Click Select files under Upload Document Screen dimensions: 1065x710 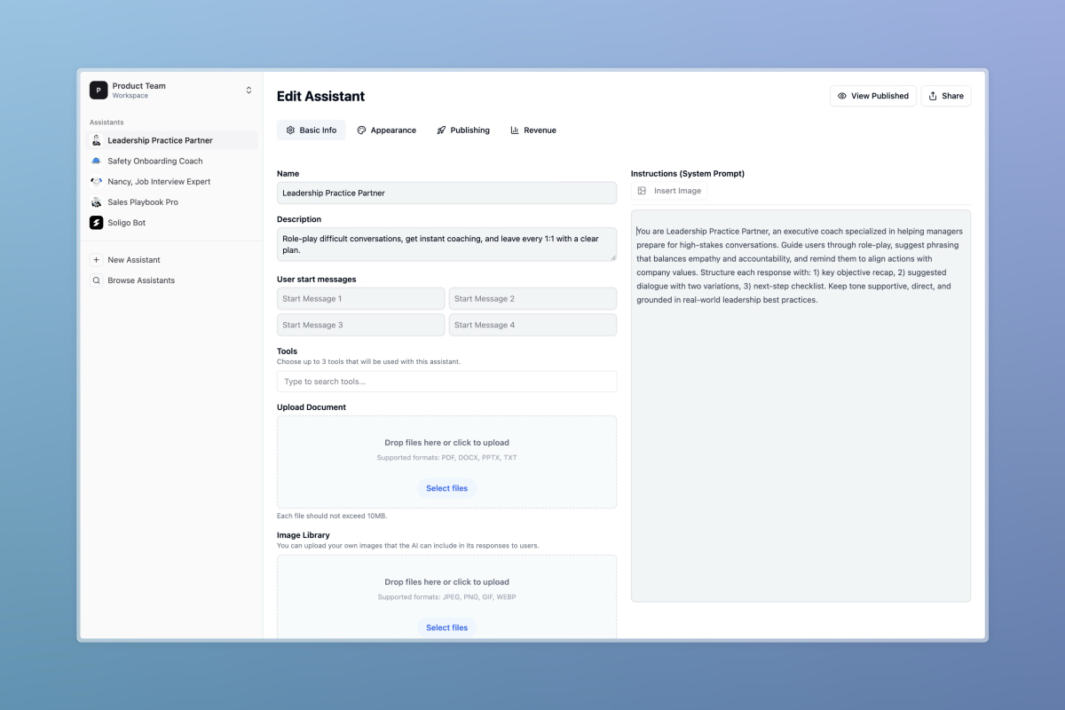446,487
